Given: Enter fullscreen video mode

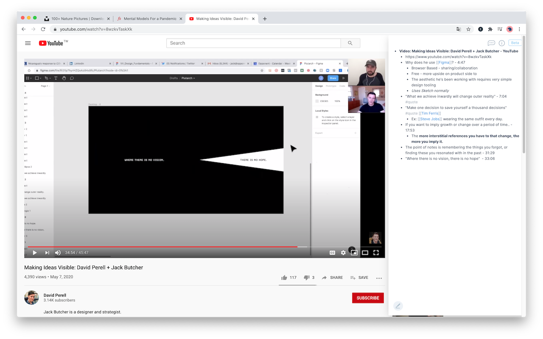Looking at the screenshot, I should point(376,253).
